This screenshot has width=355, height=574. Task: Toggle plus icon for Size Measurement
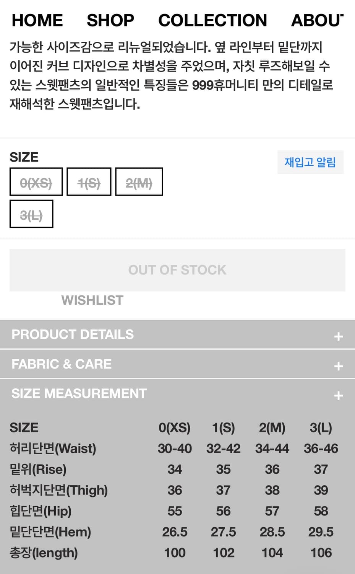[x=338, y=396]
